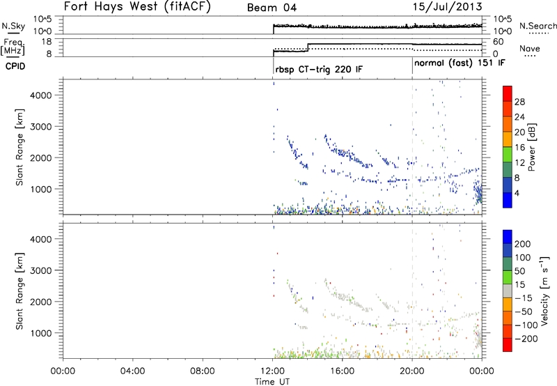The width and height of the screenshot is (557, 386).
Task: Click the 'Freq. [MHz]' axis label
Action: coord(13,47)
